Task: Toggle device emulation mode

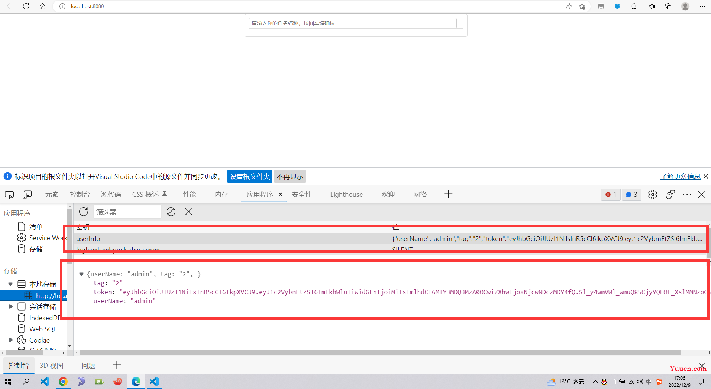Action: pos(27,195)
